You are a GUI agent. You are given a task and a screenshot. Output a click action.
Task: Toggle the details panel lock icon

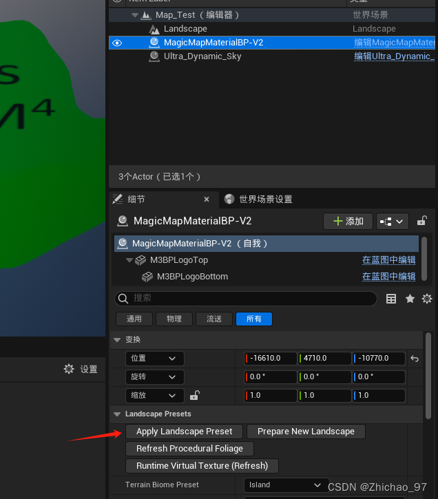click(x=422, y=220)
